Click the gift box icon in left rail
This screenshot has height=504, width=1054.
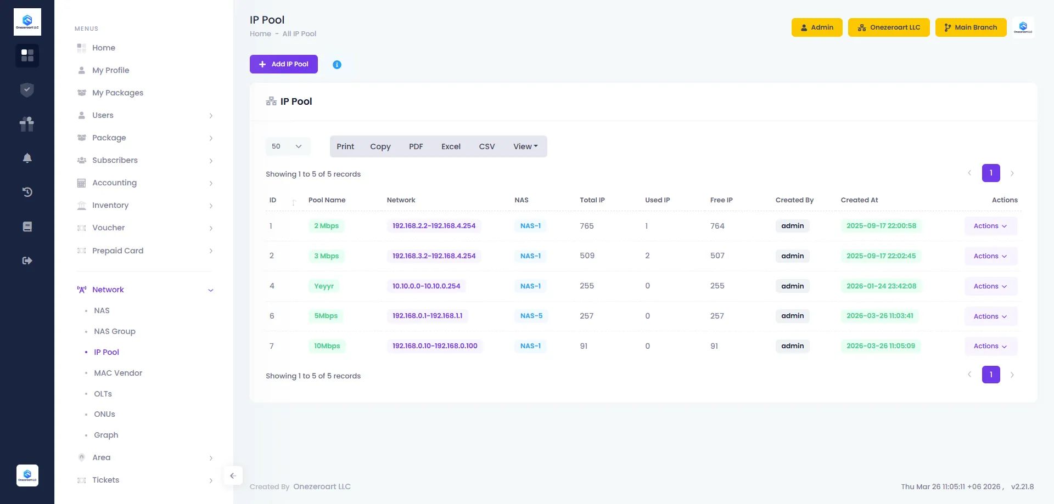[27, 124]
